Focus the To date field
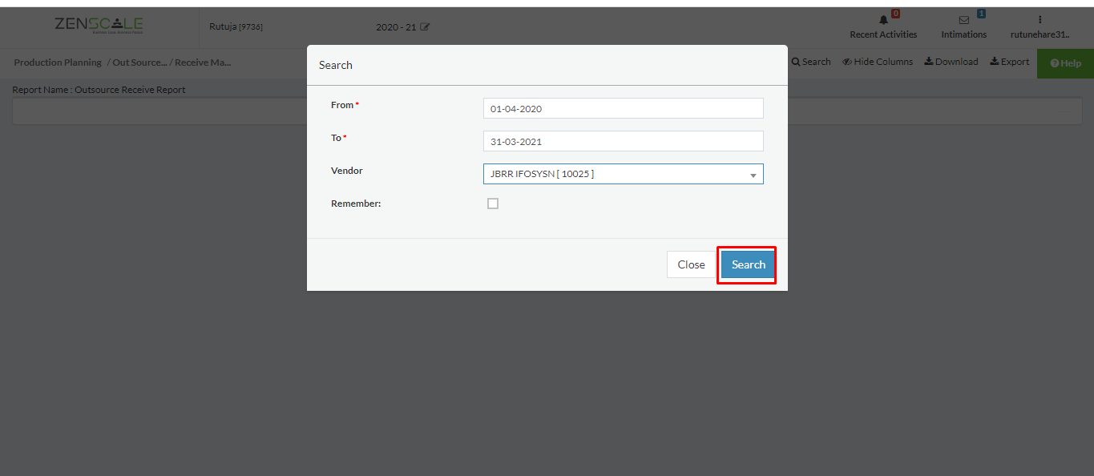1094x476 pixels. pyautogui.click(x=623, y=141)
